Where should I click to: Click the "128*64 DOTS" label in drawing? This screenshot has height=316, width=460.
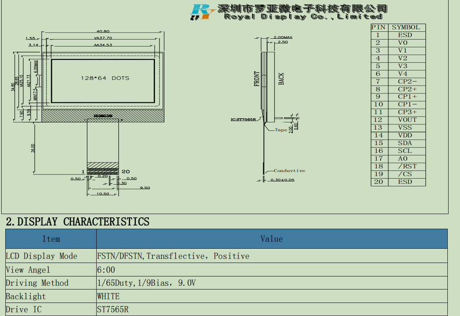pyautogui.click(x=105, y=78)
